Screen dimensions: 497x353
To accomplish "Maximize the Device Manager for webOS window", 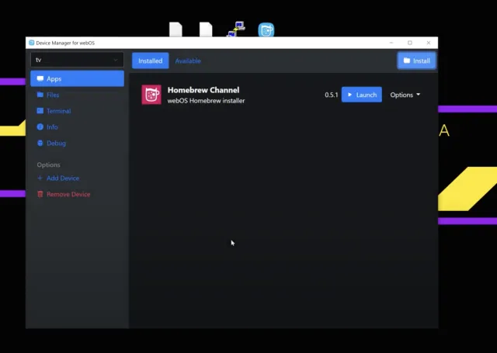I will [x=410, y=43].
